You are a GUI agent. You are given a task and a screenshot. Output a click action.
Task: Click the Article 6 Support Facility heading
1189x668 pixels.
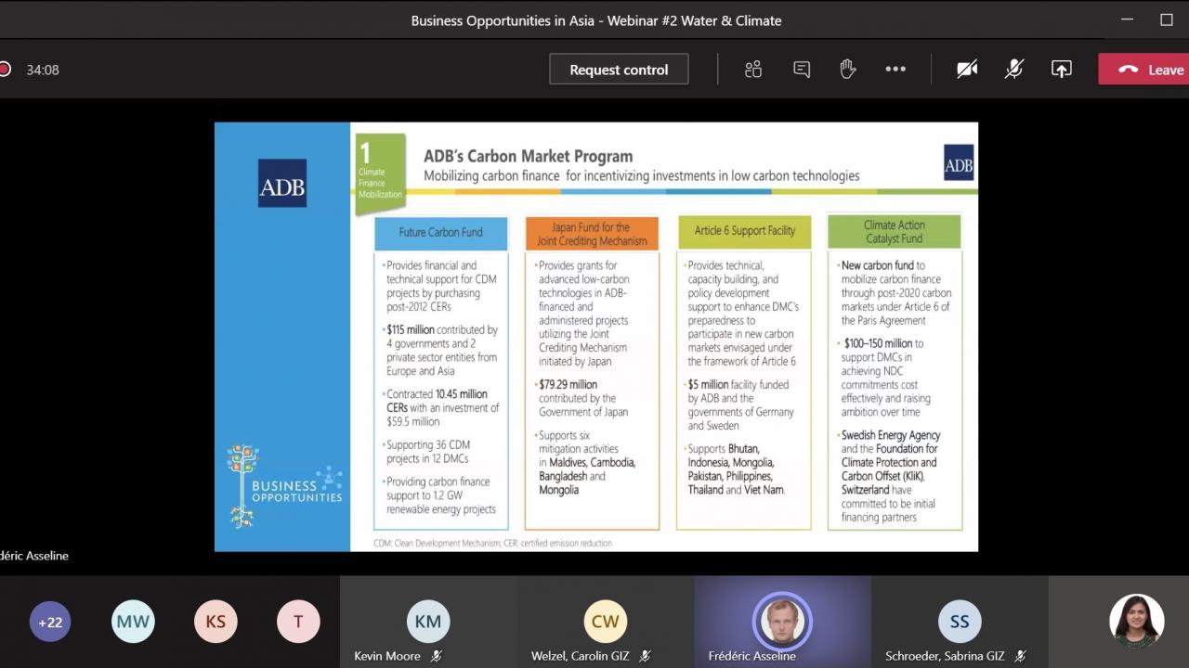pos(744,231)
